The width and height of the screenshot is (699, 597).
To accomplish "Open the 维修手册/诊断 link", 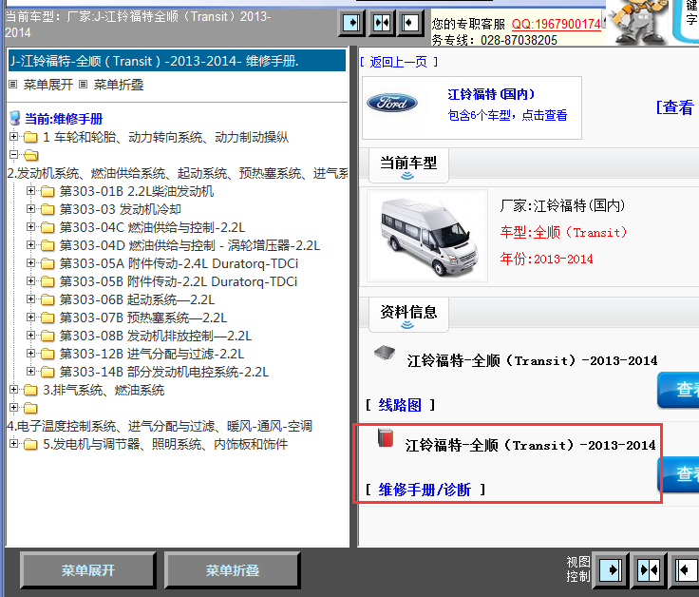I will pyautogui.click(x=425, y=490).
